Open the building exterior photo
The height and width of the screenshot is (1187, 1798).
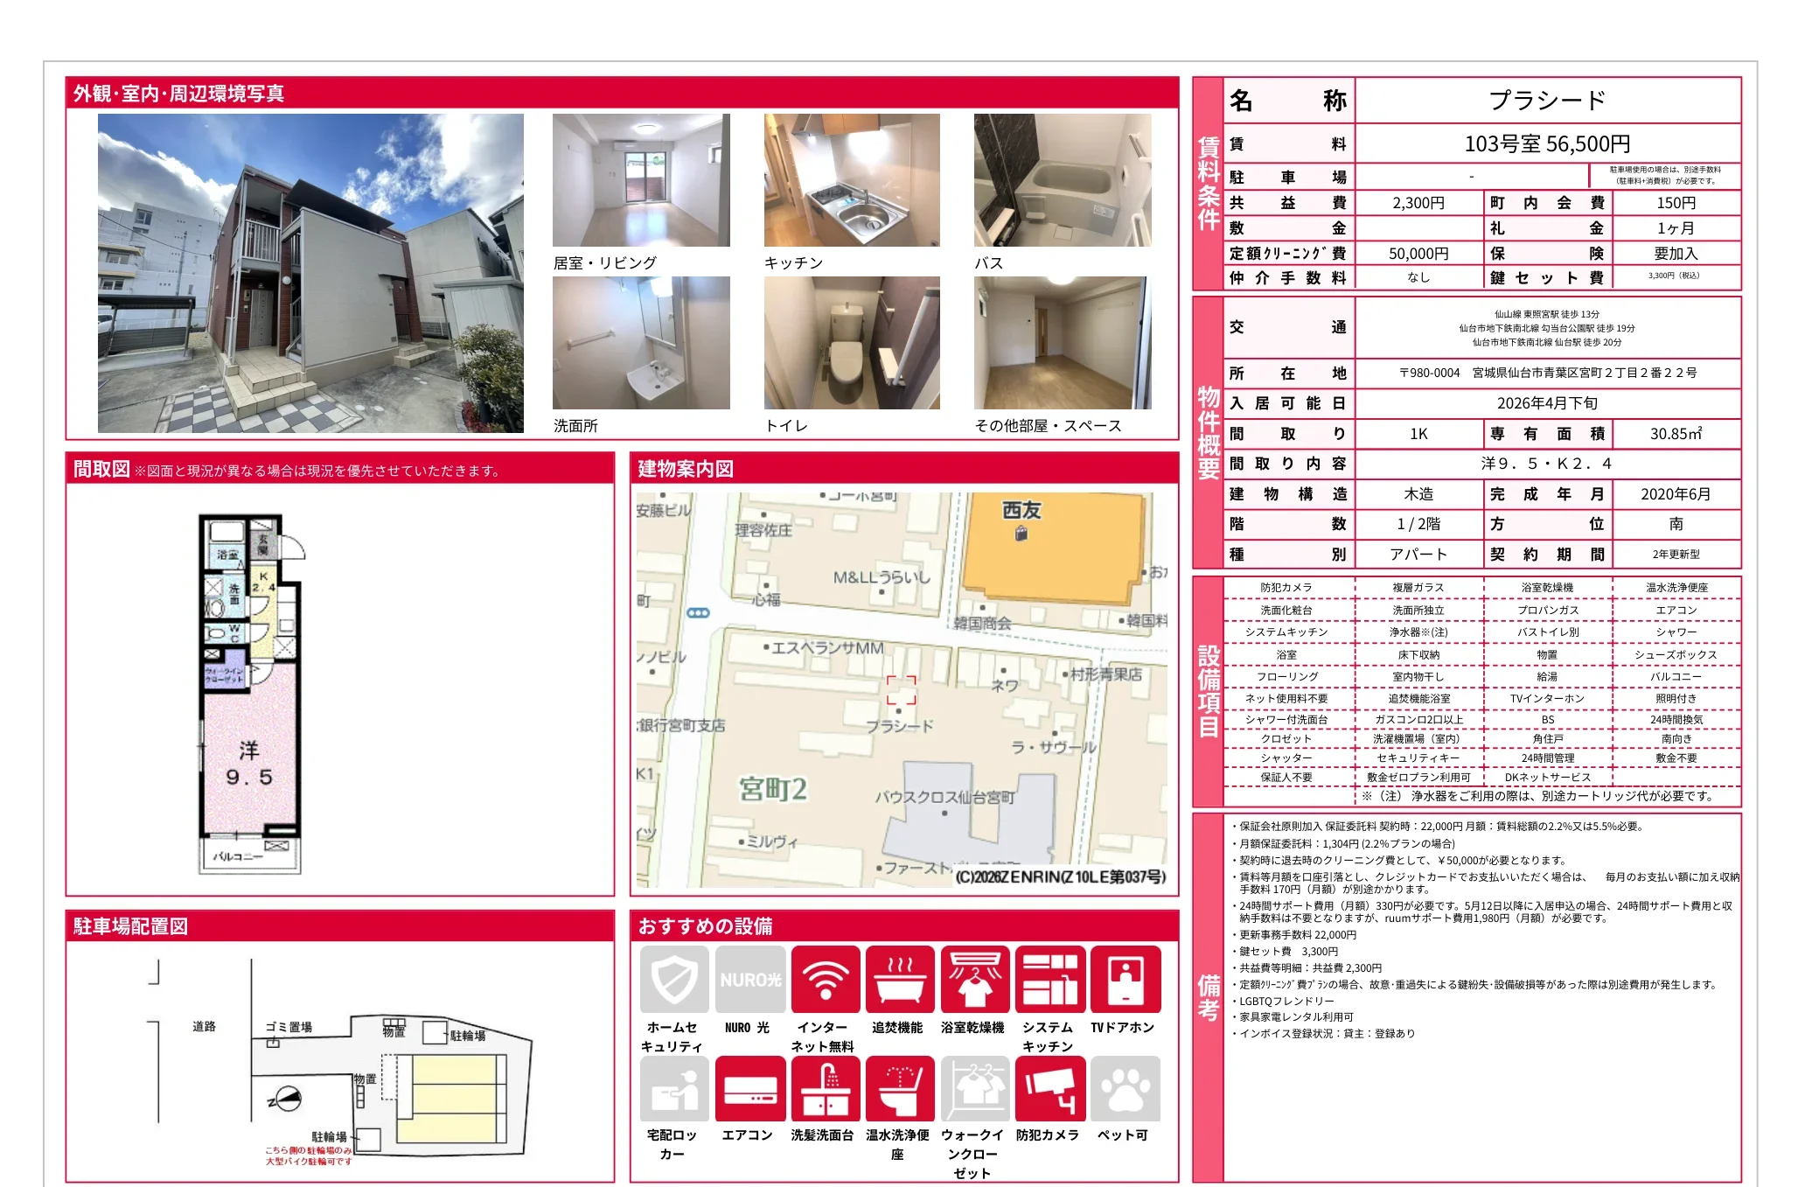(310, 273)
